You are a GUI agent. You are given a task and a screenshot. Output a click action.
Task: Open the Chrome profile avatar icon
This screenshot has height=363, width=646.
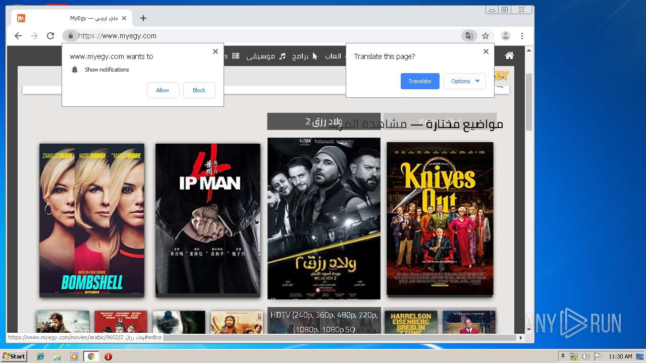click(x=505, y=36)
